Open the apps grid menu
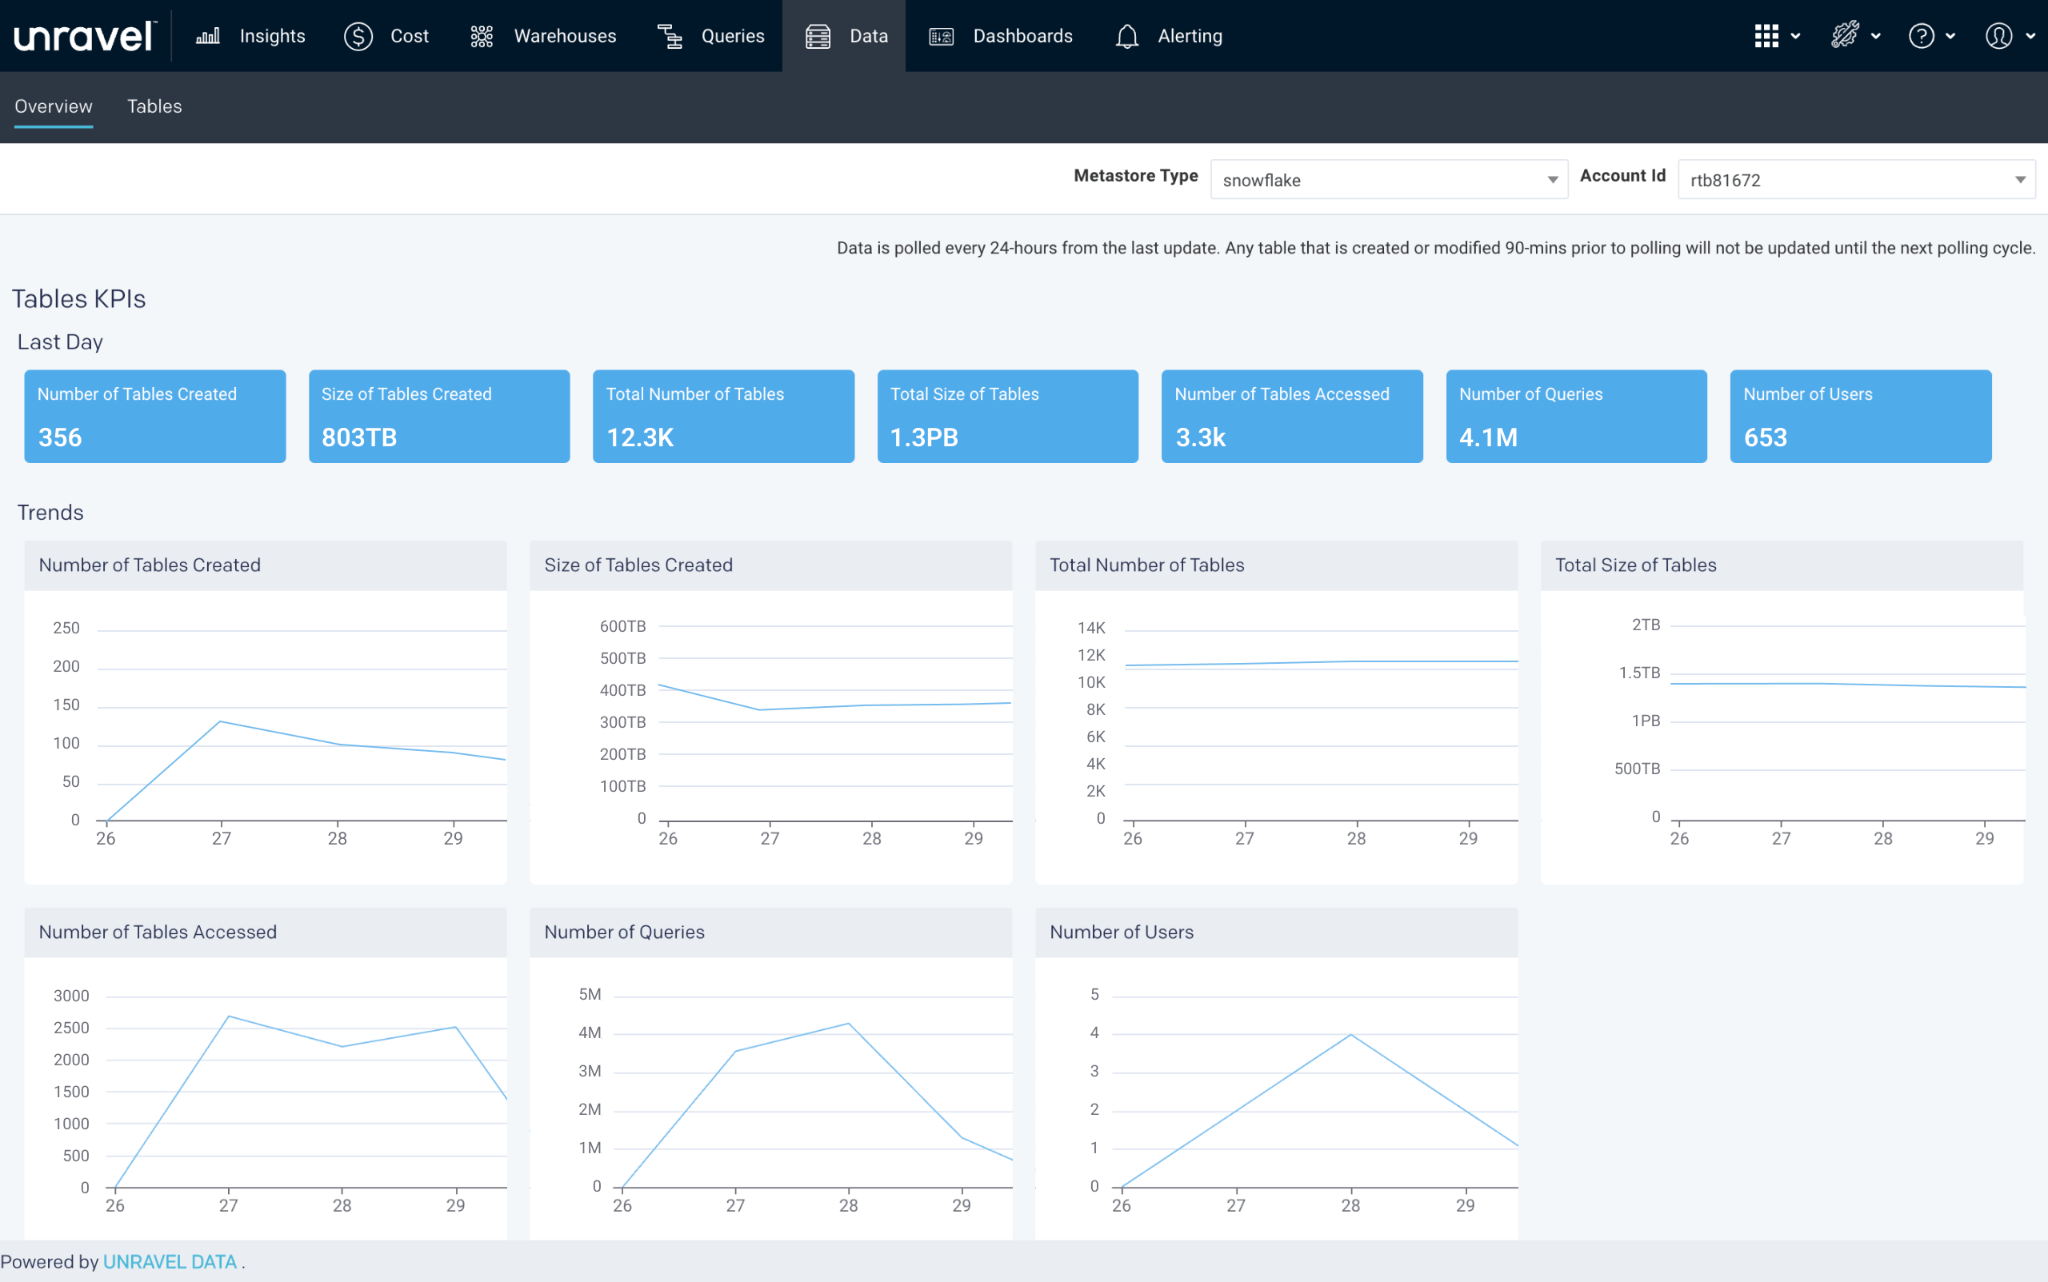Screen dimensions: 2048x1282 (x=1767, y=36)
